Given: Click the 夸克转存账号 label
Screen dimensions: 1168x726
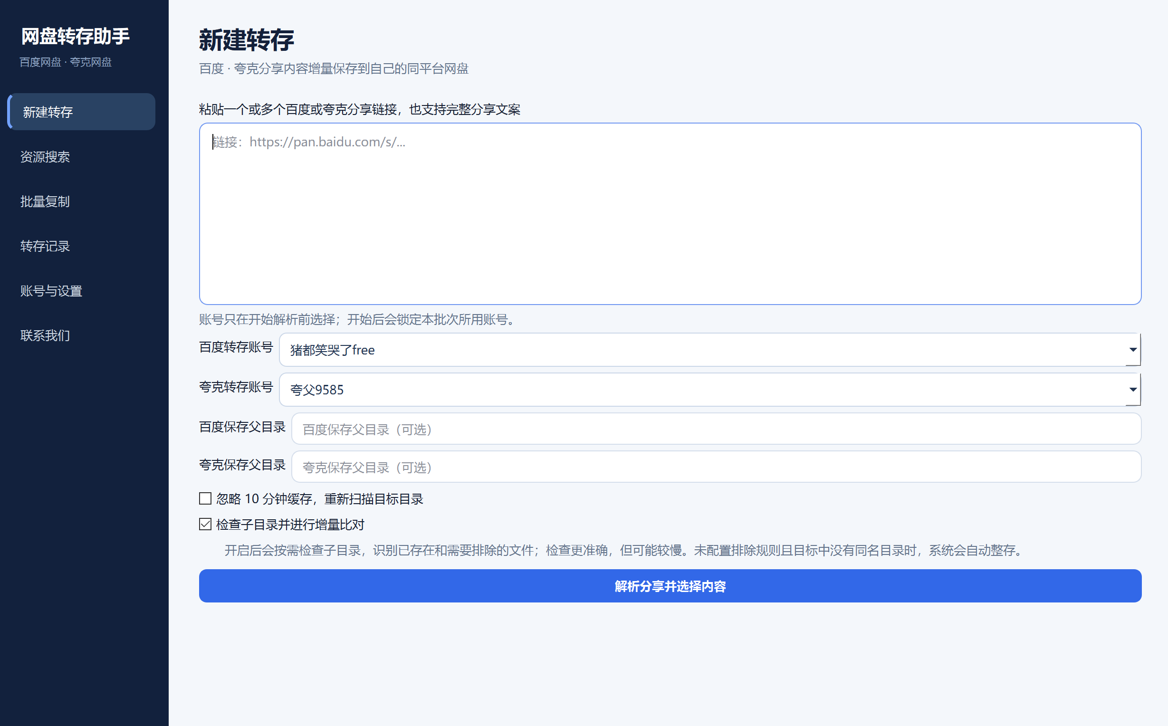Looking at the screenshot, I should (x=236, y=387).
